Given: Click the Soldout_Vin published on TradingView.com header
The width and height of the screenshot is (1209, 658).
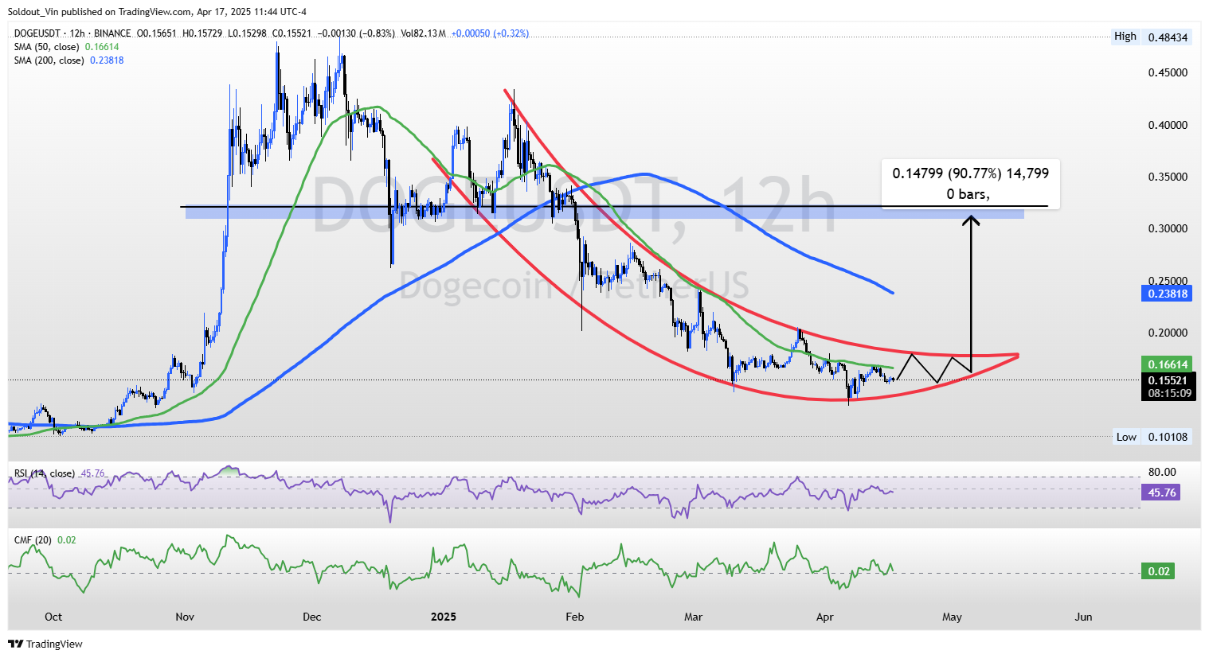Looking at the screenshot, I should [x=158, y=12].
